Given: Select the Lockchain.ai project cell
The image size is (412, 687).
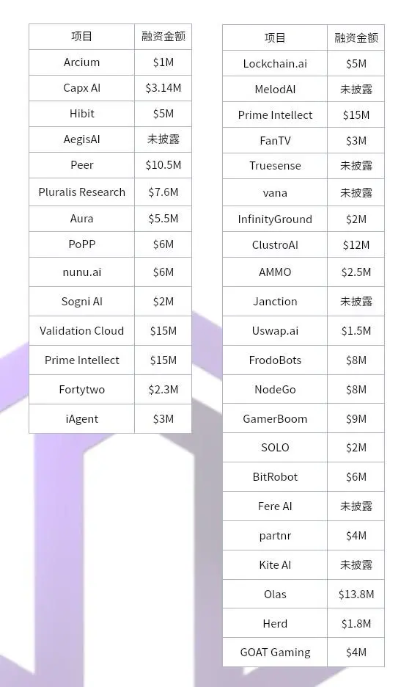Looking at the screenshot, I should click(275, 64).
